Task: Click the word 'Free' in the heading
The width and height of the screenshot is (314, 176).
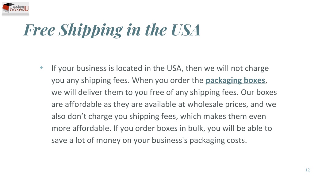Action: (x=39, y=30)
